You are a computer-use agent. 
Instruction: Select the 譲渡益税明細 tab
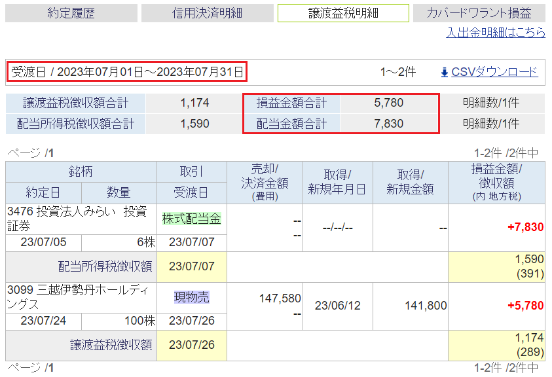[343, 13]
